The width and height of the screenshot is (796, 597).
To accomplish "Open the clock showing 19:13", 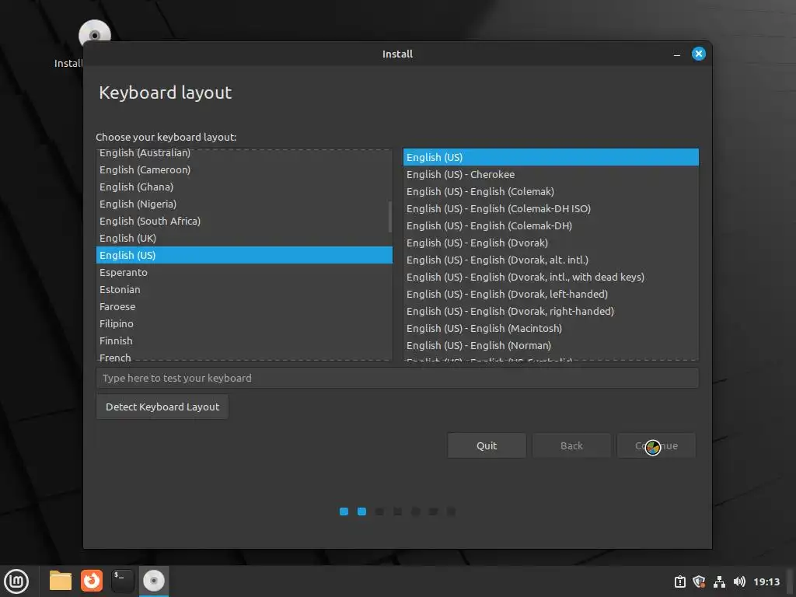I will pyautogui.click(x=766, y=581).
